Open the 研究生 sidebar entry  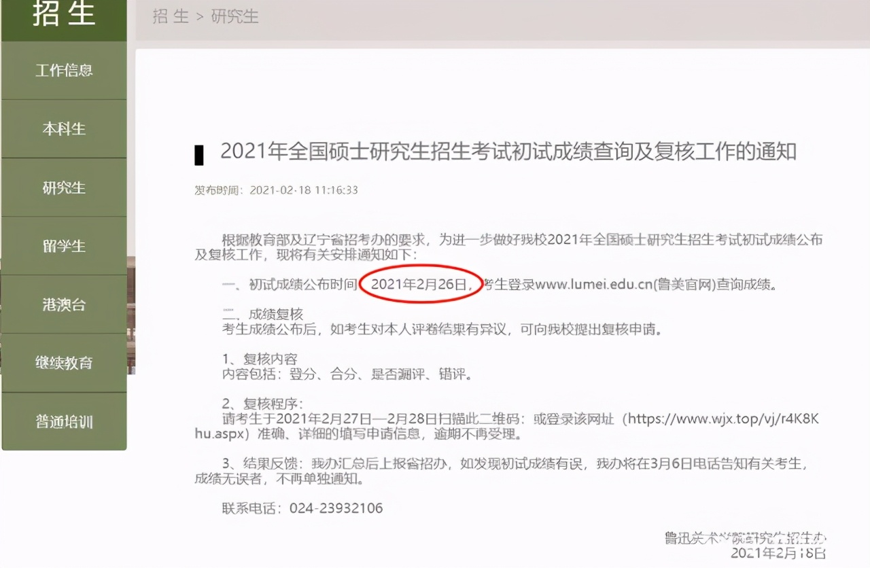[65, 188]
